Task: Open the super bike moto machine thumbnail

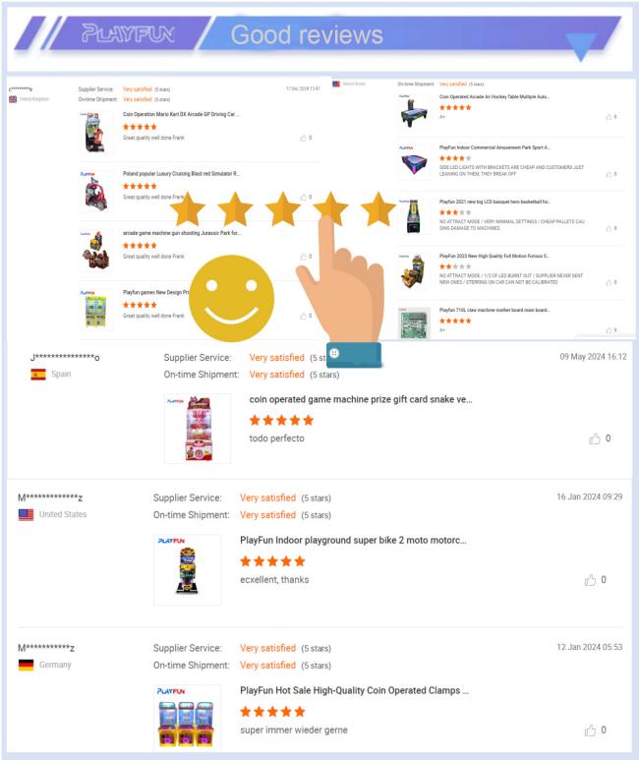Action: tap(187, 569)
